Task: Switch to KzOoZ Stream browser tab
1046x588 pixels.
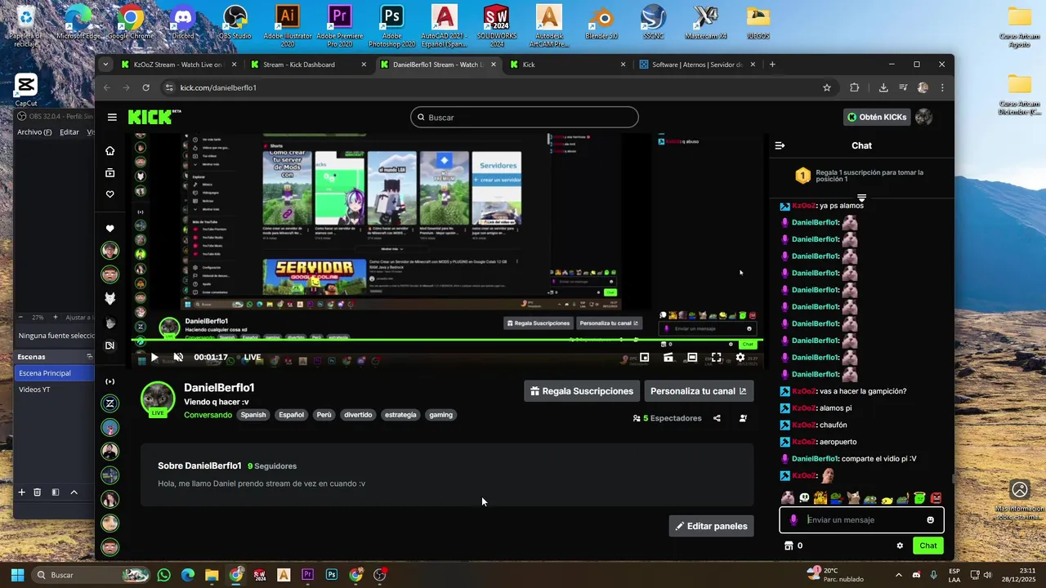Action: click(178, 65)
